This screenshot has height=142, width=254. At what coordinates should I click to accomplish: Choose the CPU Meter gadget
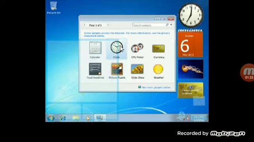tap(137, 48)
